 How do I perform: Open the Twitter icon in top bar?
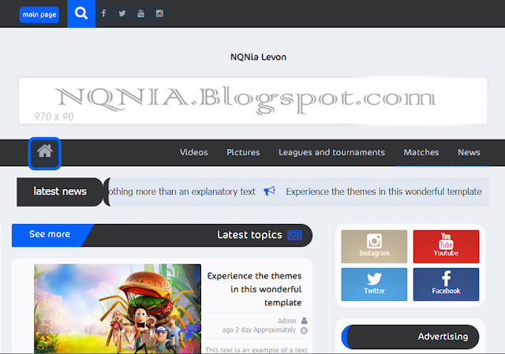coord(122,13)
